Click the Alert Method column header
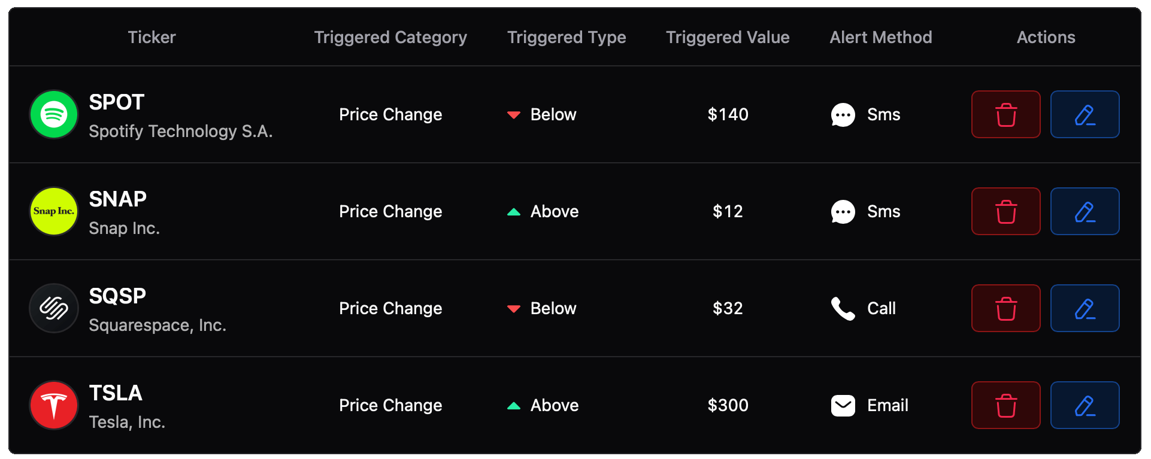The image size is (1151, 459). [x=880, y=37]
